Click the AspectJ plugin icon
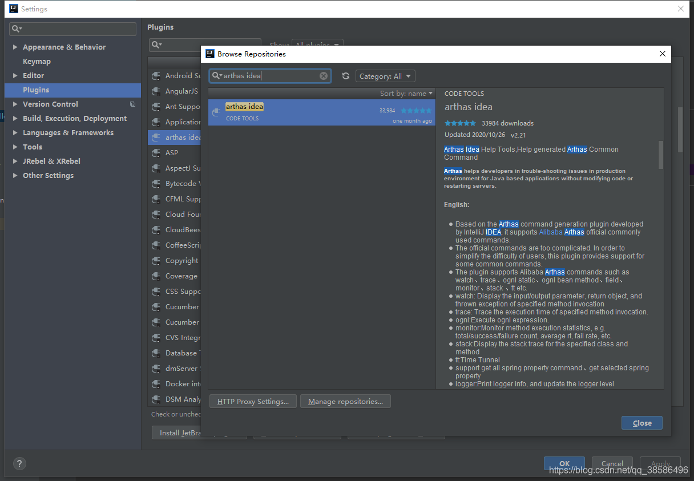This screenshot has height=481, width=694. coord(155,168)
